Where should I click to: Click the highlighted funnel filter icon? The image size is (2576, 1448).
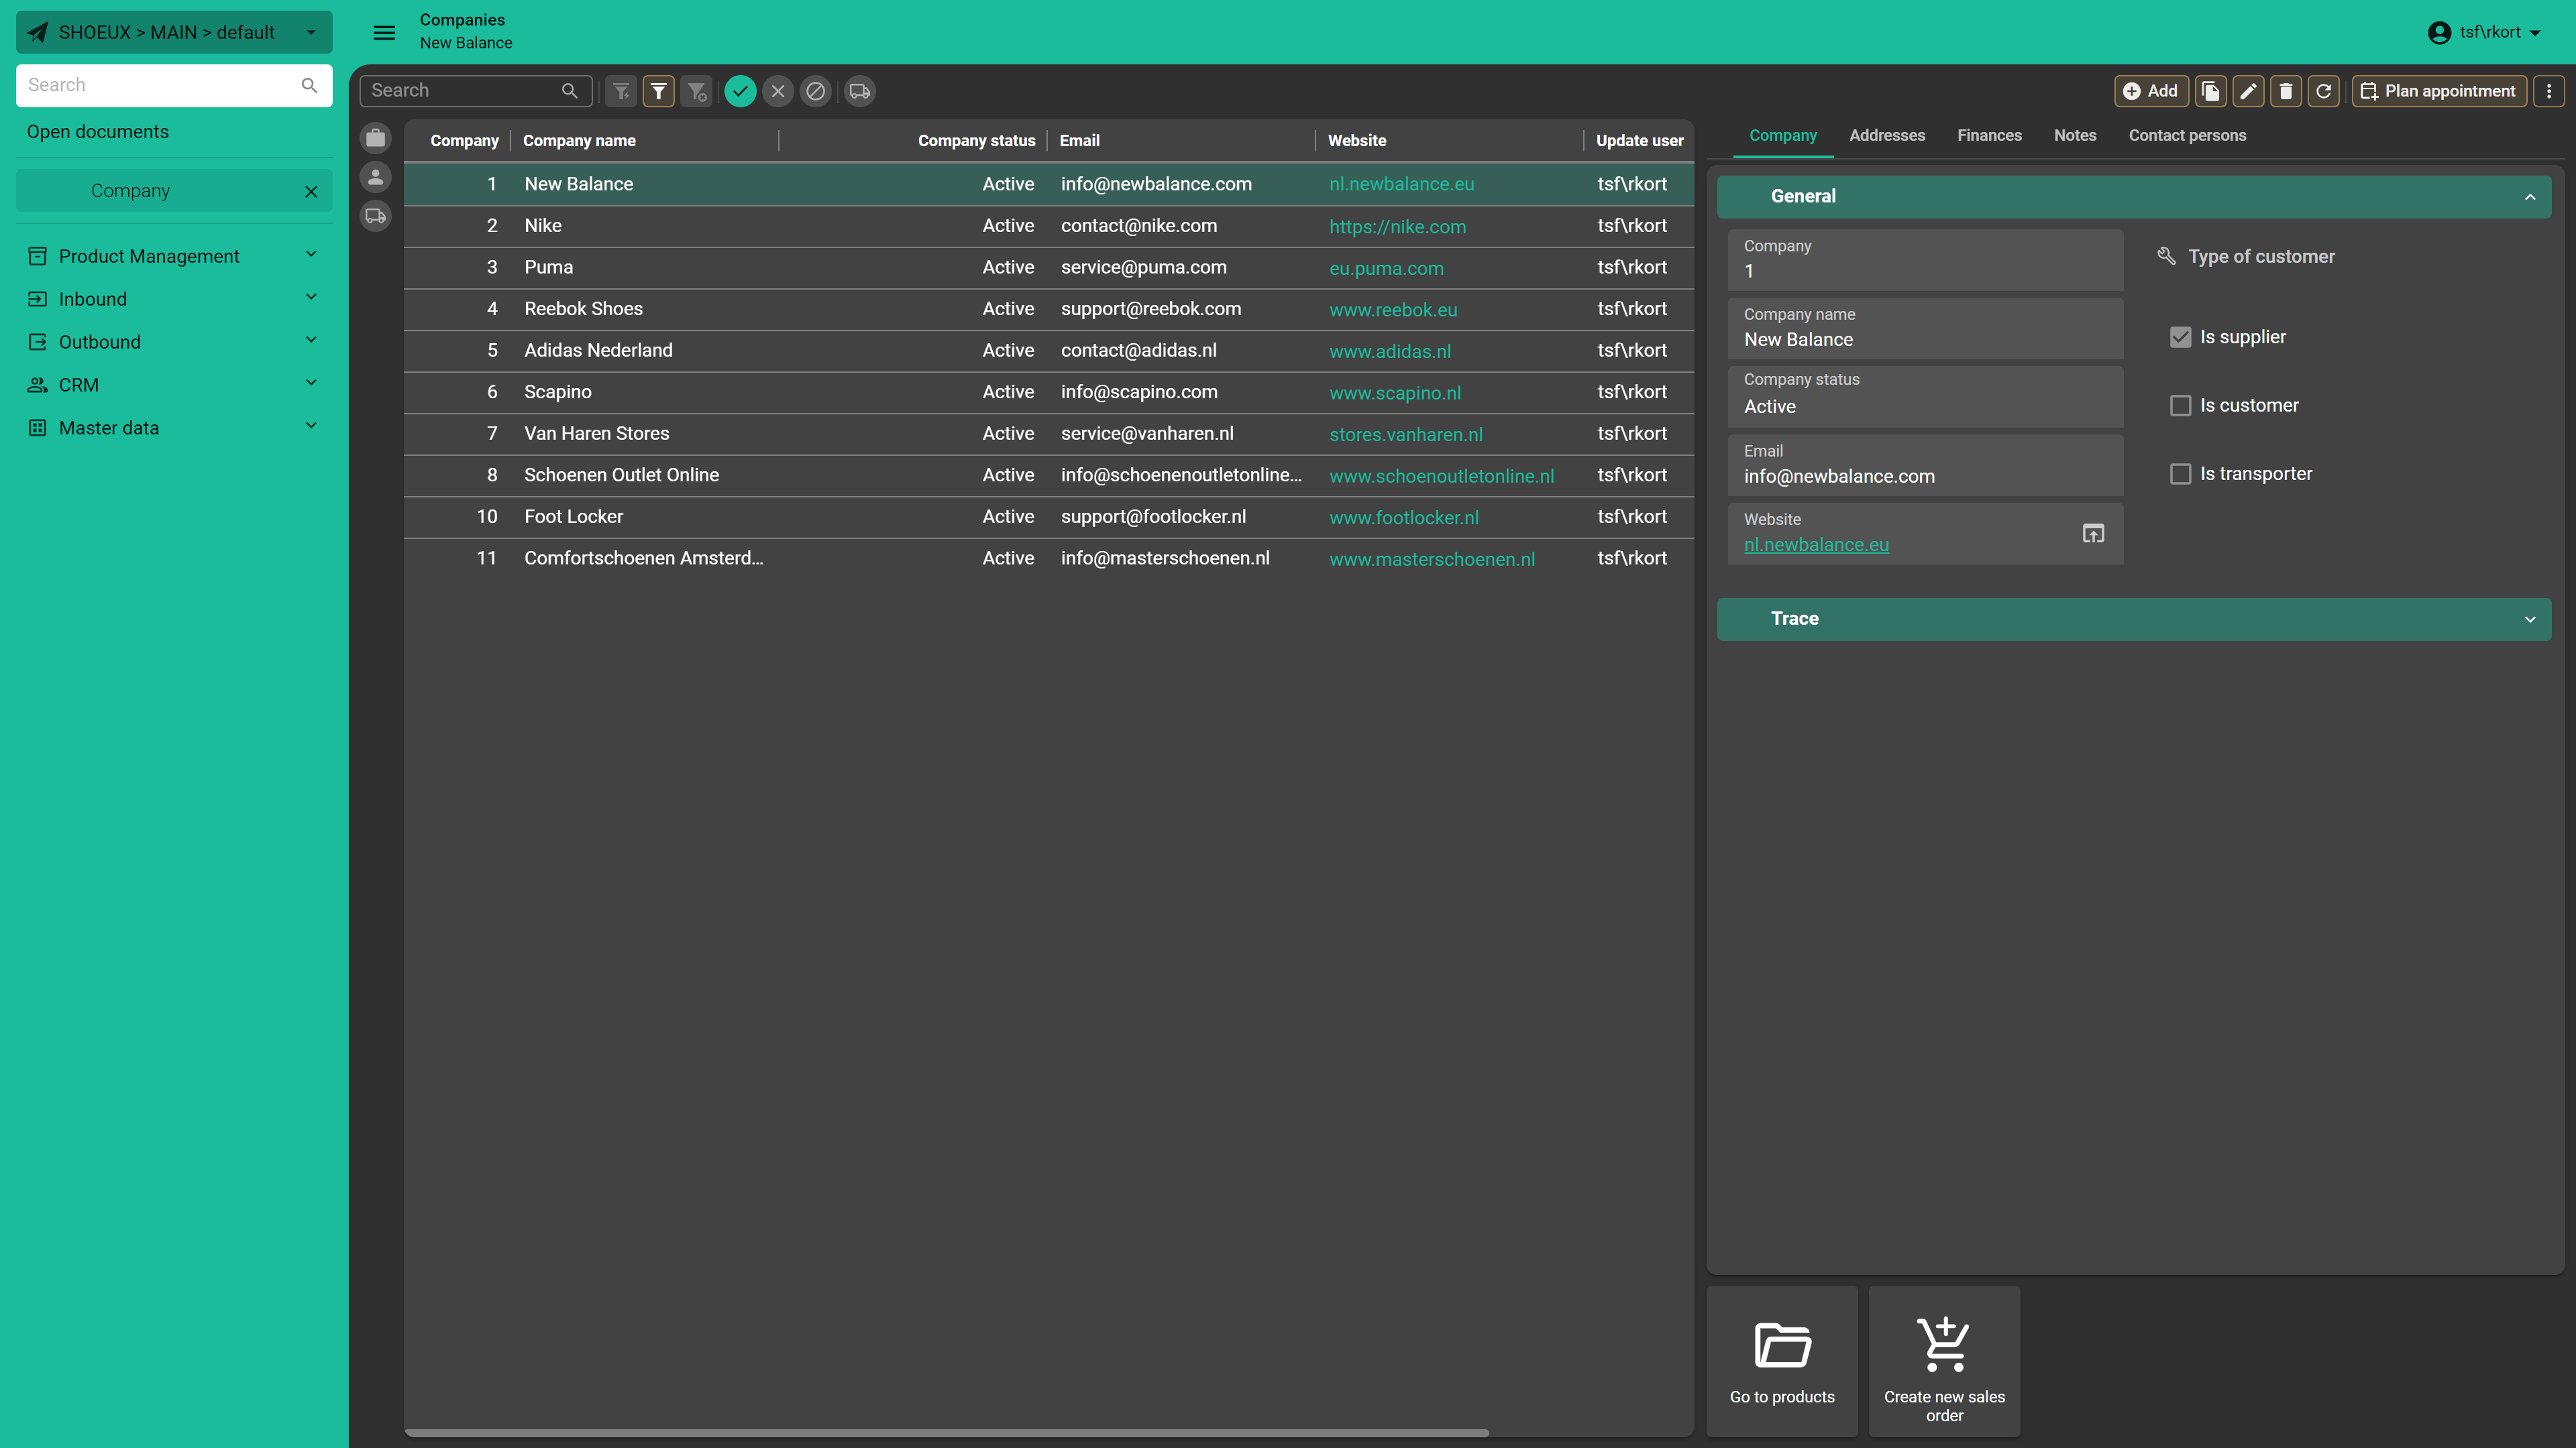click(x=659, y=91)
